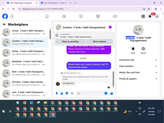The image size is (164, 123).
Task: Click the back arrow beside Marketplace
Action: [x=4, y=24]
